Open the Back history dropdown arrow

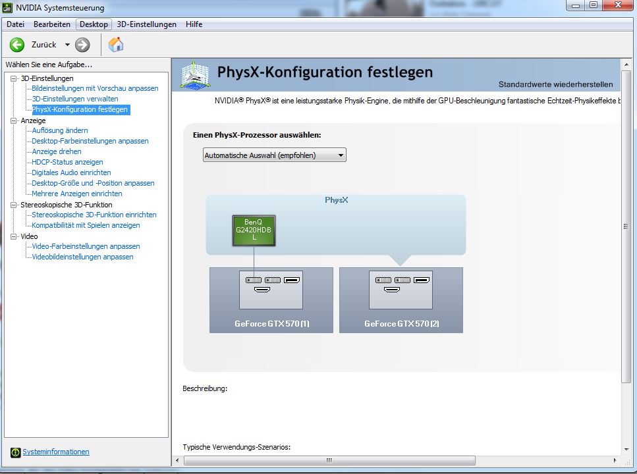click(67, 45)
